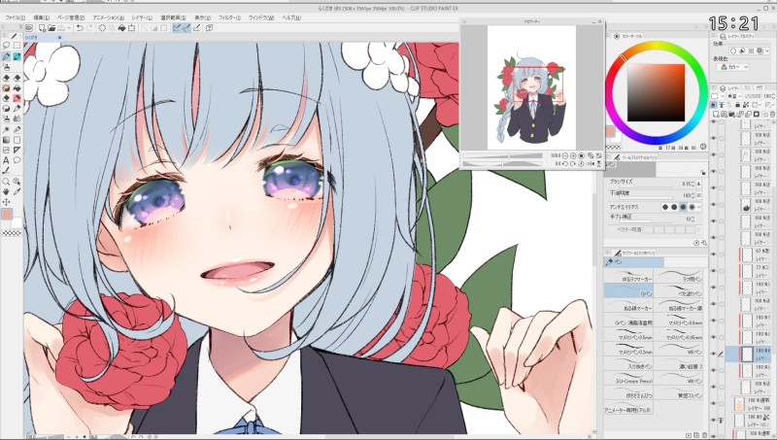Image resolution: width=777 pixels, height=440 pixels.
Task: Select the Lasso selection tool
Action: coord(7,46)
